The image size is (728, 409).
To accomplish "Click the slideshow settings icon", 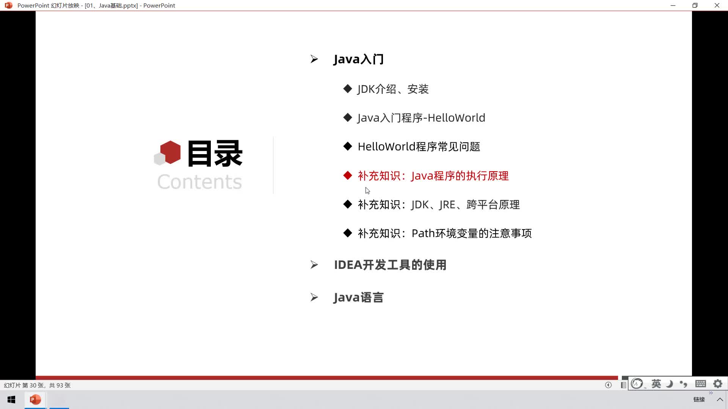I will 719,384.
